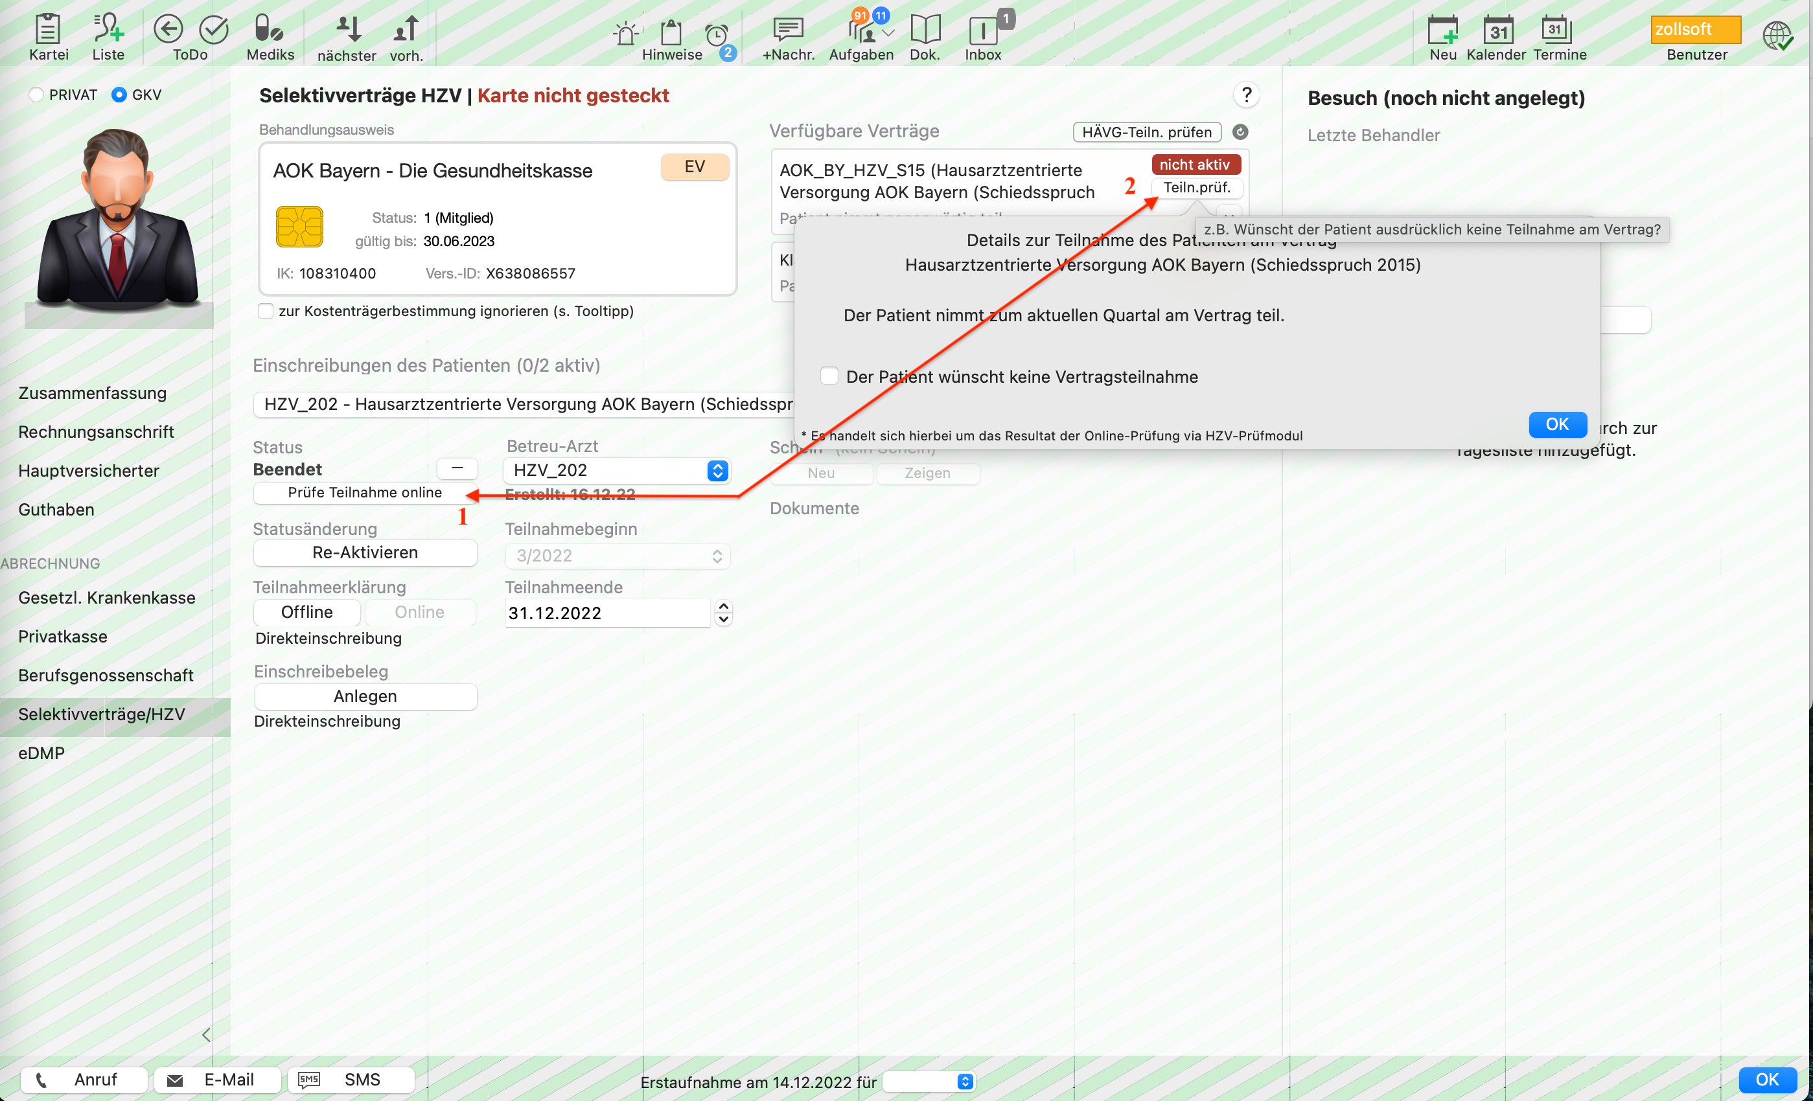
Task: Open Privatkasse section
Action: click(x=64, y=636)
